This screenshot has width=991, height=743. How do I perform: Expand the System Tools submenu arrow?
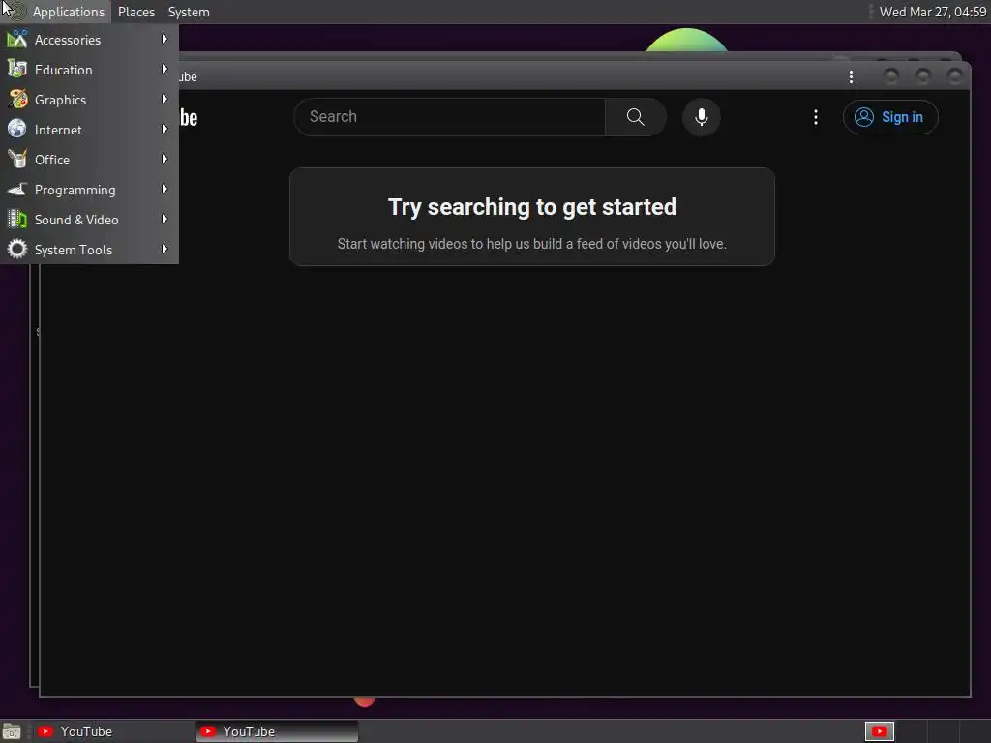[165, 249]
